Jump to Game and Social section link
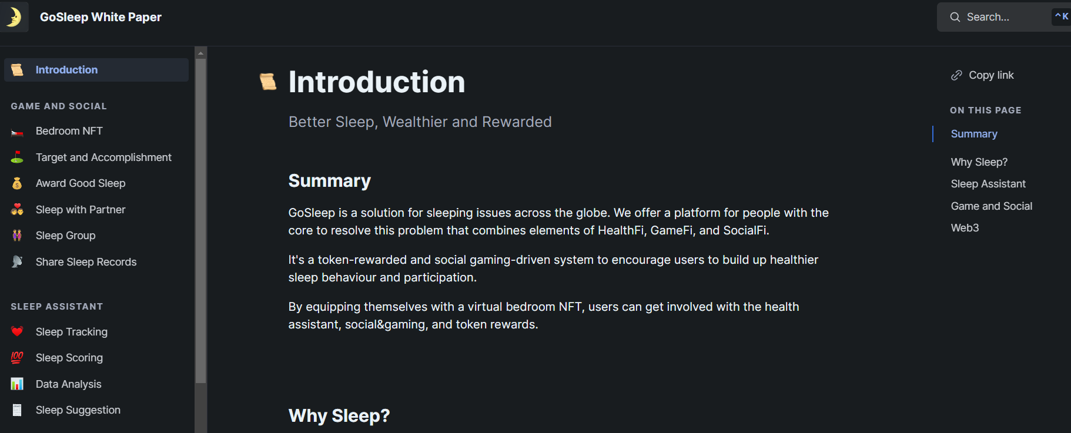The image size is (1071, 433). point(991,206)
